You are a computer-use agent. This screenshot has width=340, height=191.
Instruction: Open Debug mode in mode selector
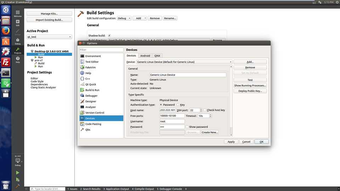(18, 41)
